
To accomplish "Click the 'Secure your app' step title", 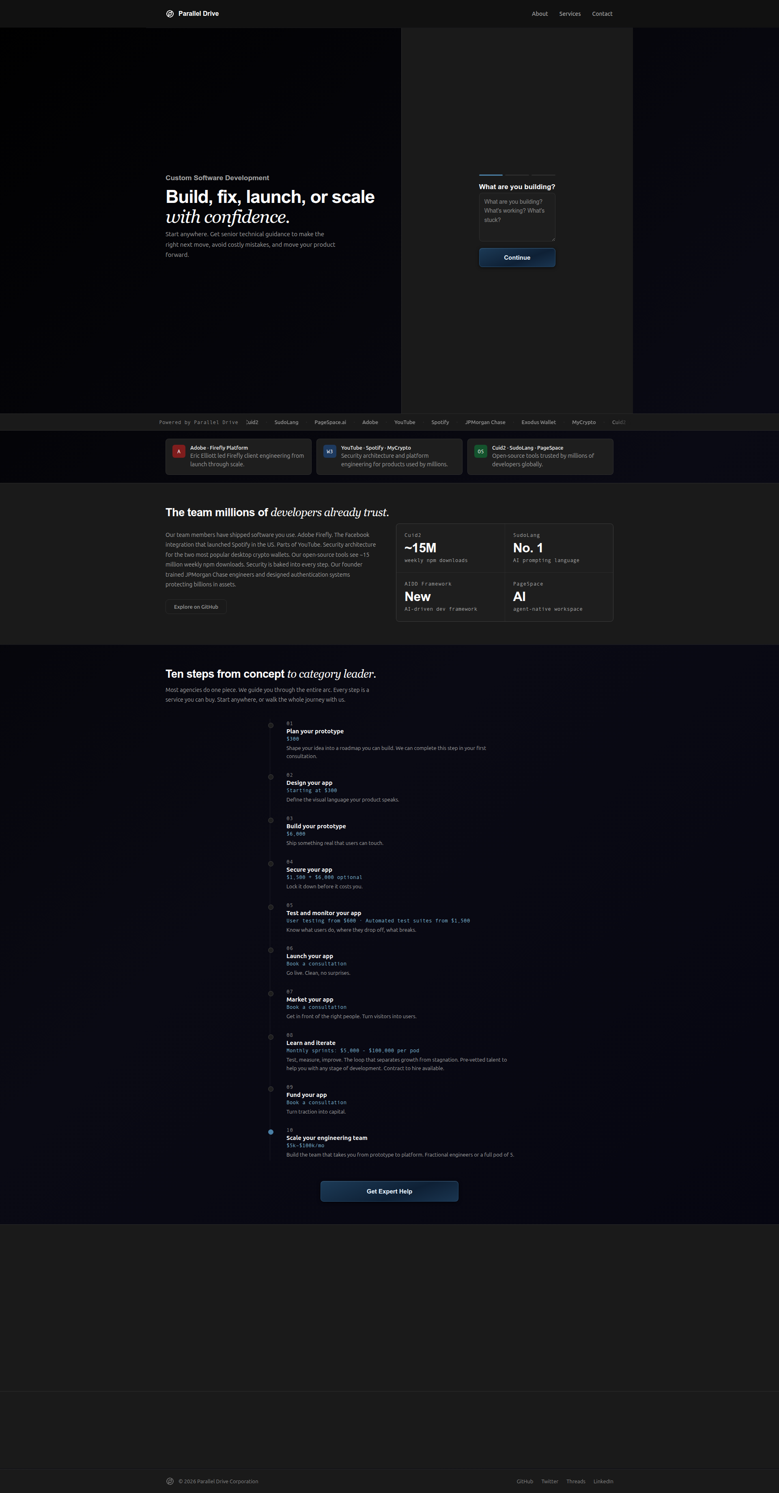I will (310, 870).
